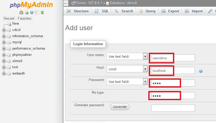Click the phpMyAdmin home icon
This screenshot has height=123, width=216.
[x=21, y=12]
